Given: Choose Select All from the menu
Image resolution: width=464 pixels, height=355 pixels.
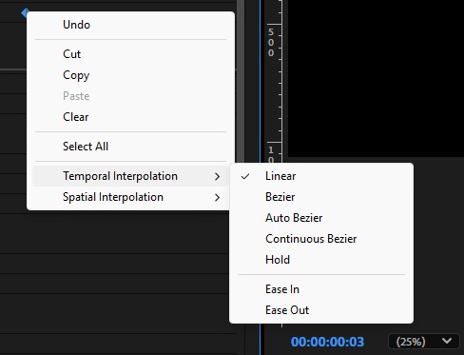Looking at the screenshot, I should coord(130,147).
